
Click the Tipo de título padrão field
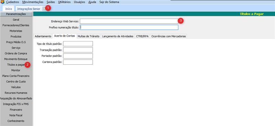point(78,44)
